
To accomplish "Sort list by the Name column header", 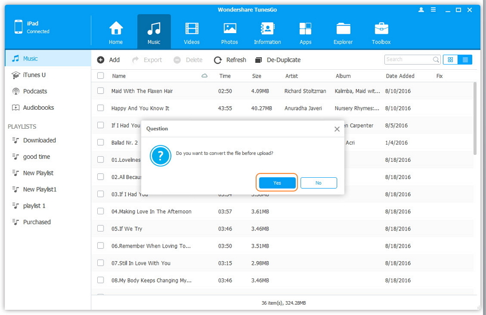I will [x=119, y=76].
